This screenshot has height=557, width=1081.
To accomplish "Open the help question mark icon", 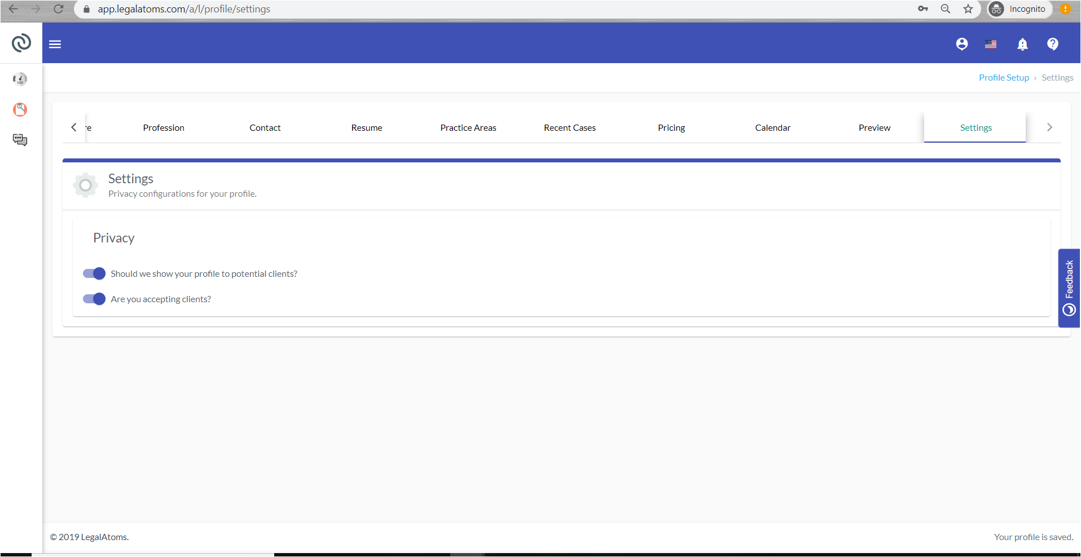I will point(1053,44).
